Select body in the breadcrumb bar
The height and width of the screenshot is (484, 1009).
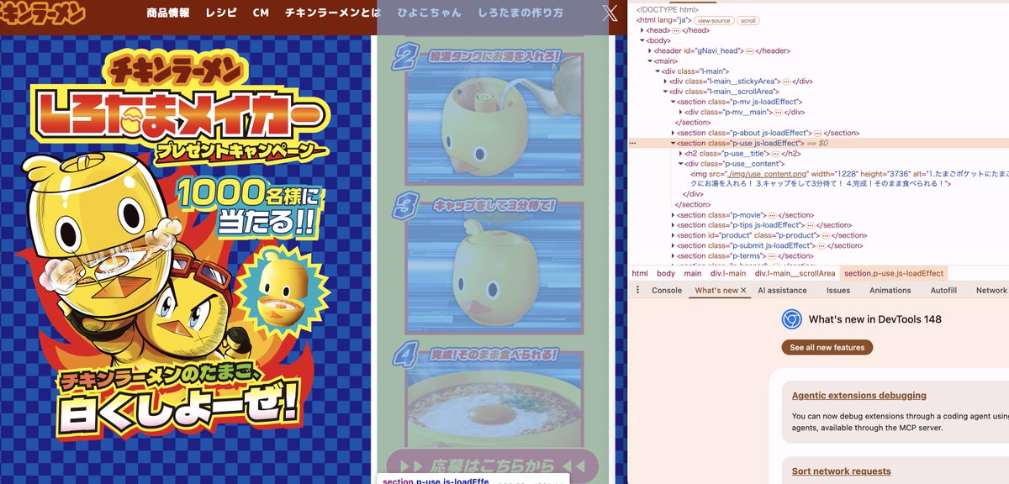(666, 273)
